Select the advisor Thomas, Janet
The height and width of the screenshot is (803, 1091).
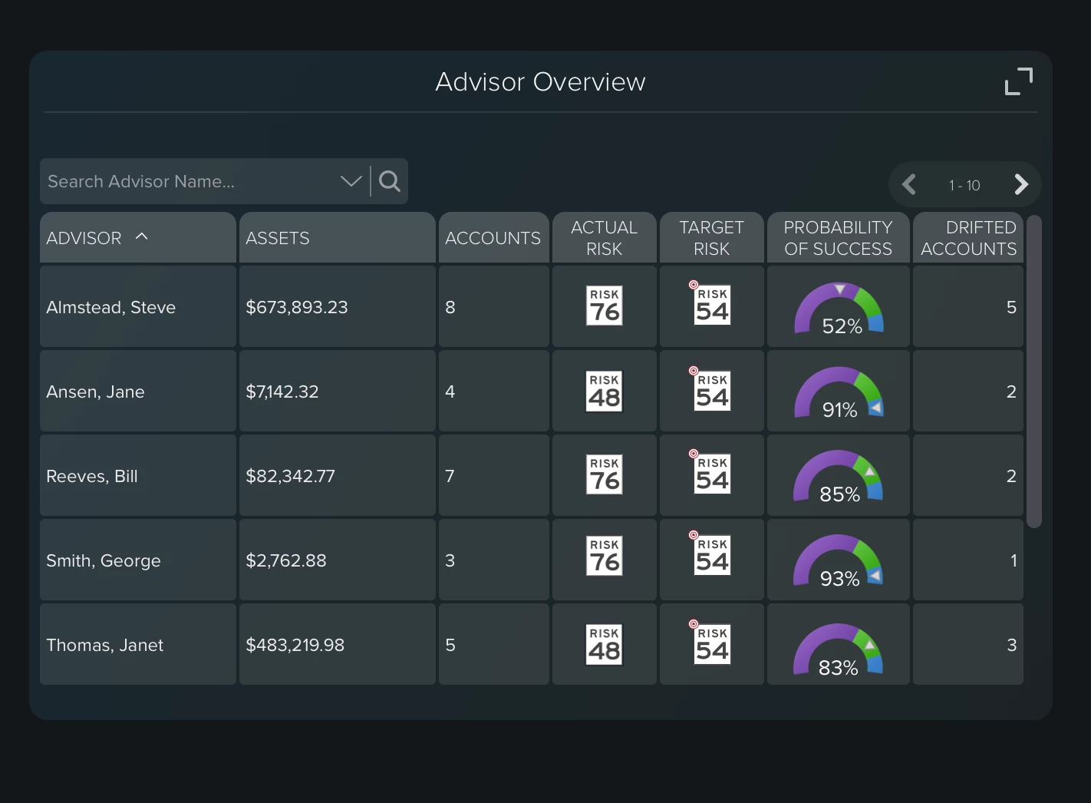[105, 645]
